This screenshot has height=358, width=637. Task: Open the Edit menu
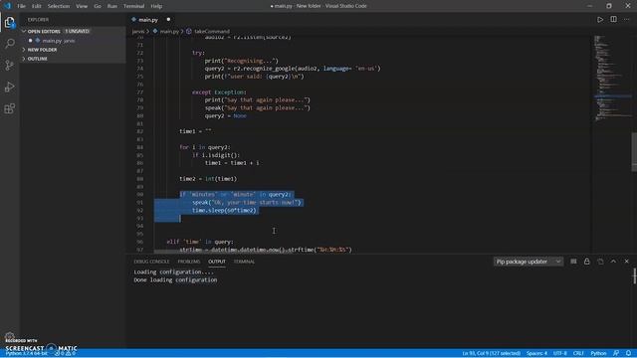point(37,6)
